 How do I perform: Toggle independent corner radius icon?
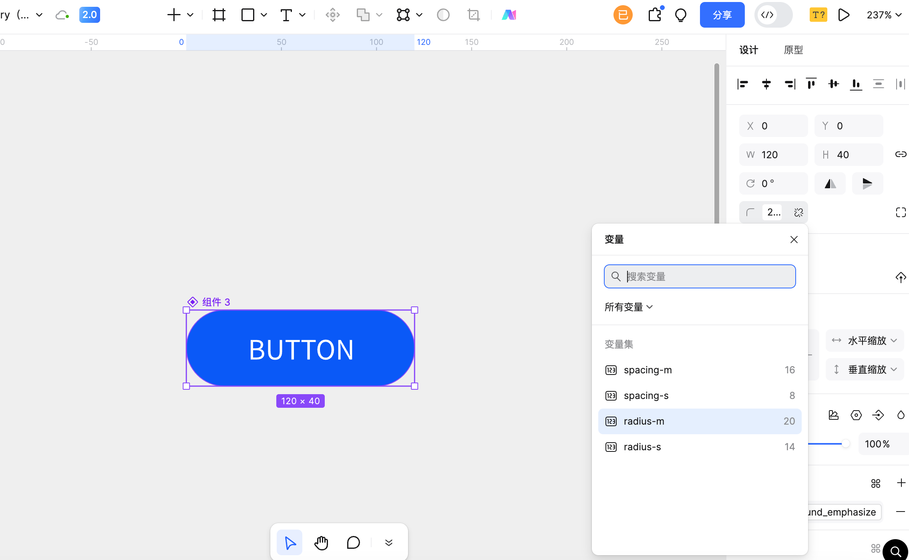(901, 212)
